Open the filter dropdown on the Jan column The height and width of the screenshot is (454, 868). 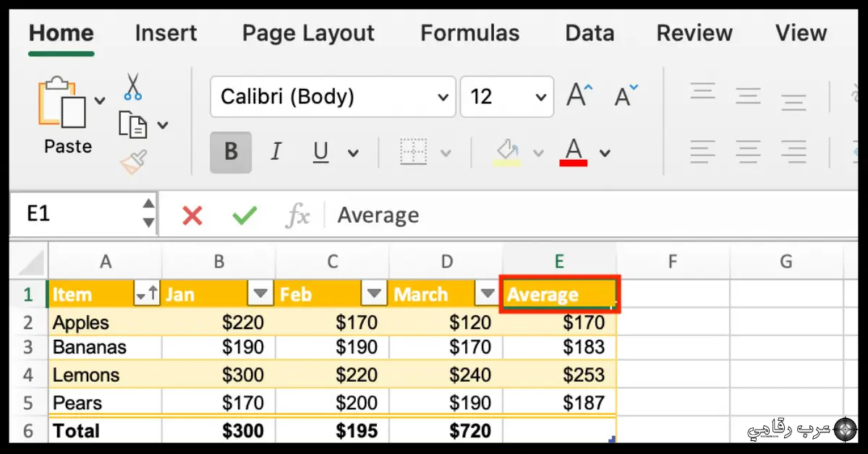[x=260, y=294]
